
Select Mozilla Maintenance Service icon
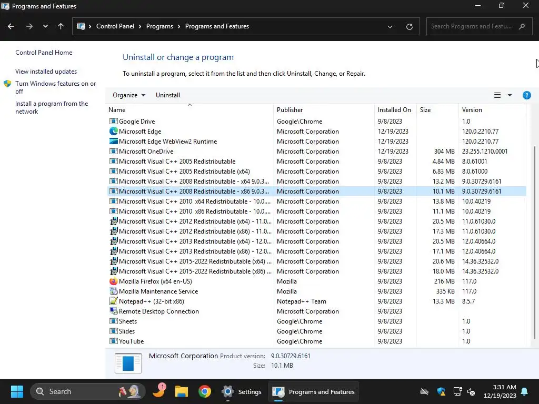pyautogui.click(x=114, y=291)
